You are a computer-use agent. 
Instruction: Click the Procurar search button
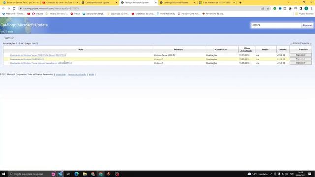[307, 25]
